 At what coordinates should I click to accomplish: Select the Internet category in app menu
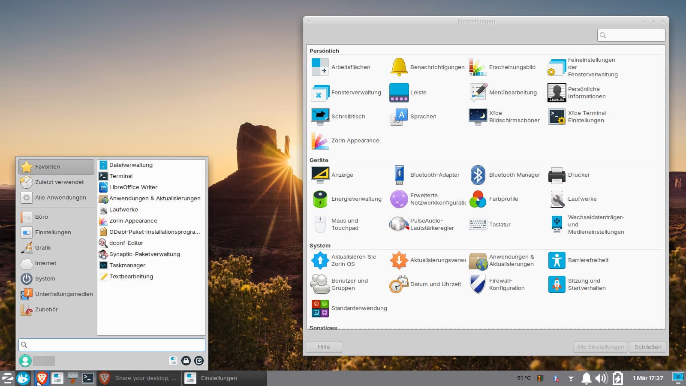[45, 263]
